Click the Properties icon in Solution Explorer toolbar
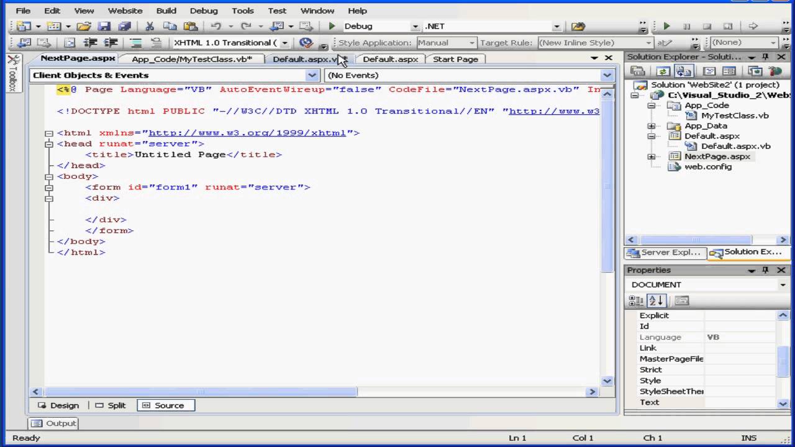The height and width of the screenshot is (447, 795). [637, 71]
